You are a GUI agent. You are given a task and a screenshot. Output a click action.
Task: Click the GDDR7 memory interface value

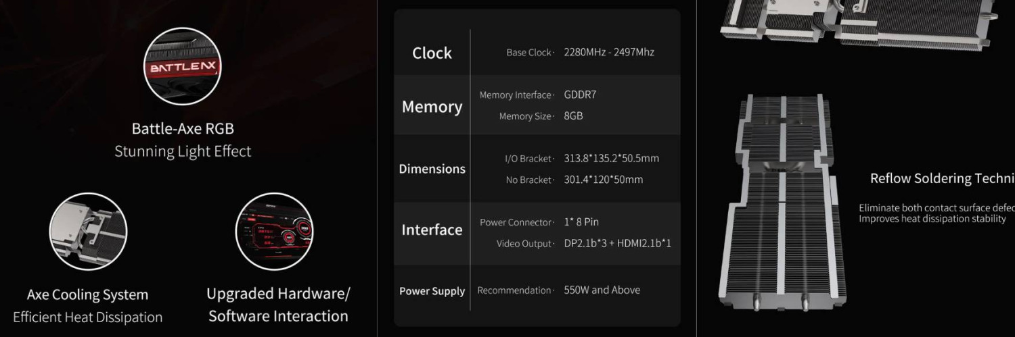pyautogui.click(x=580, y=95)
